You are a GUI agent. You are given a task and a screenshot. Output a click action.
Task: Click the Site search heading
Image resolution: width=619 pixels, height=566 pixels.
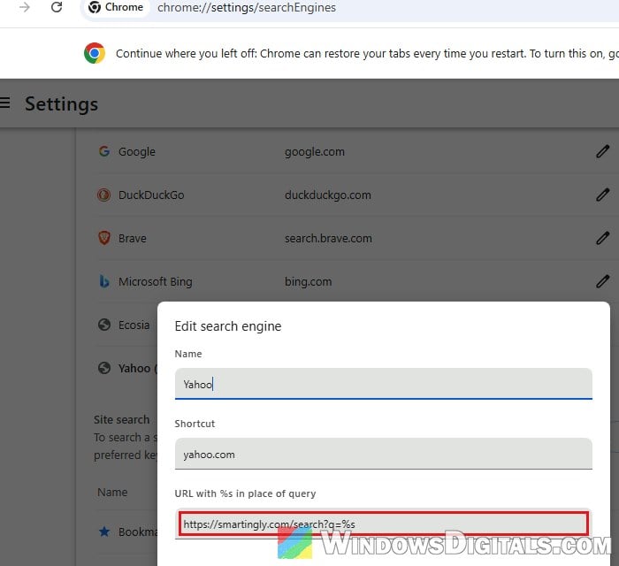pyautogui.click(x=122, y=419)
